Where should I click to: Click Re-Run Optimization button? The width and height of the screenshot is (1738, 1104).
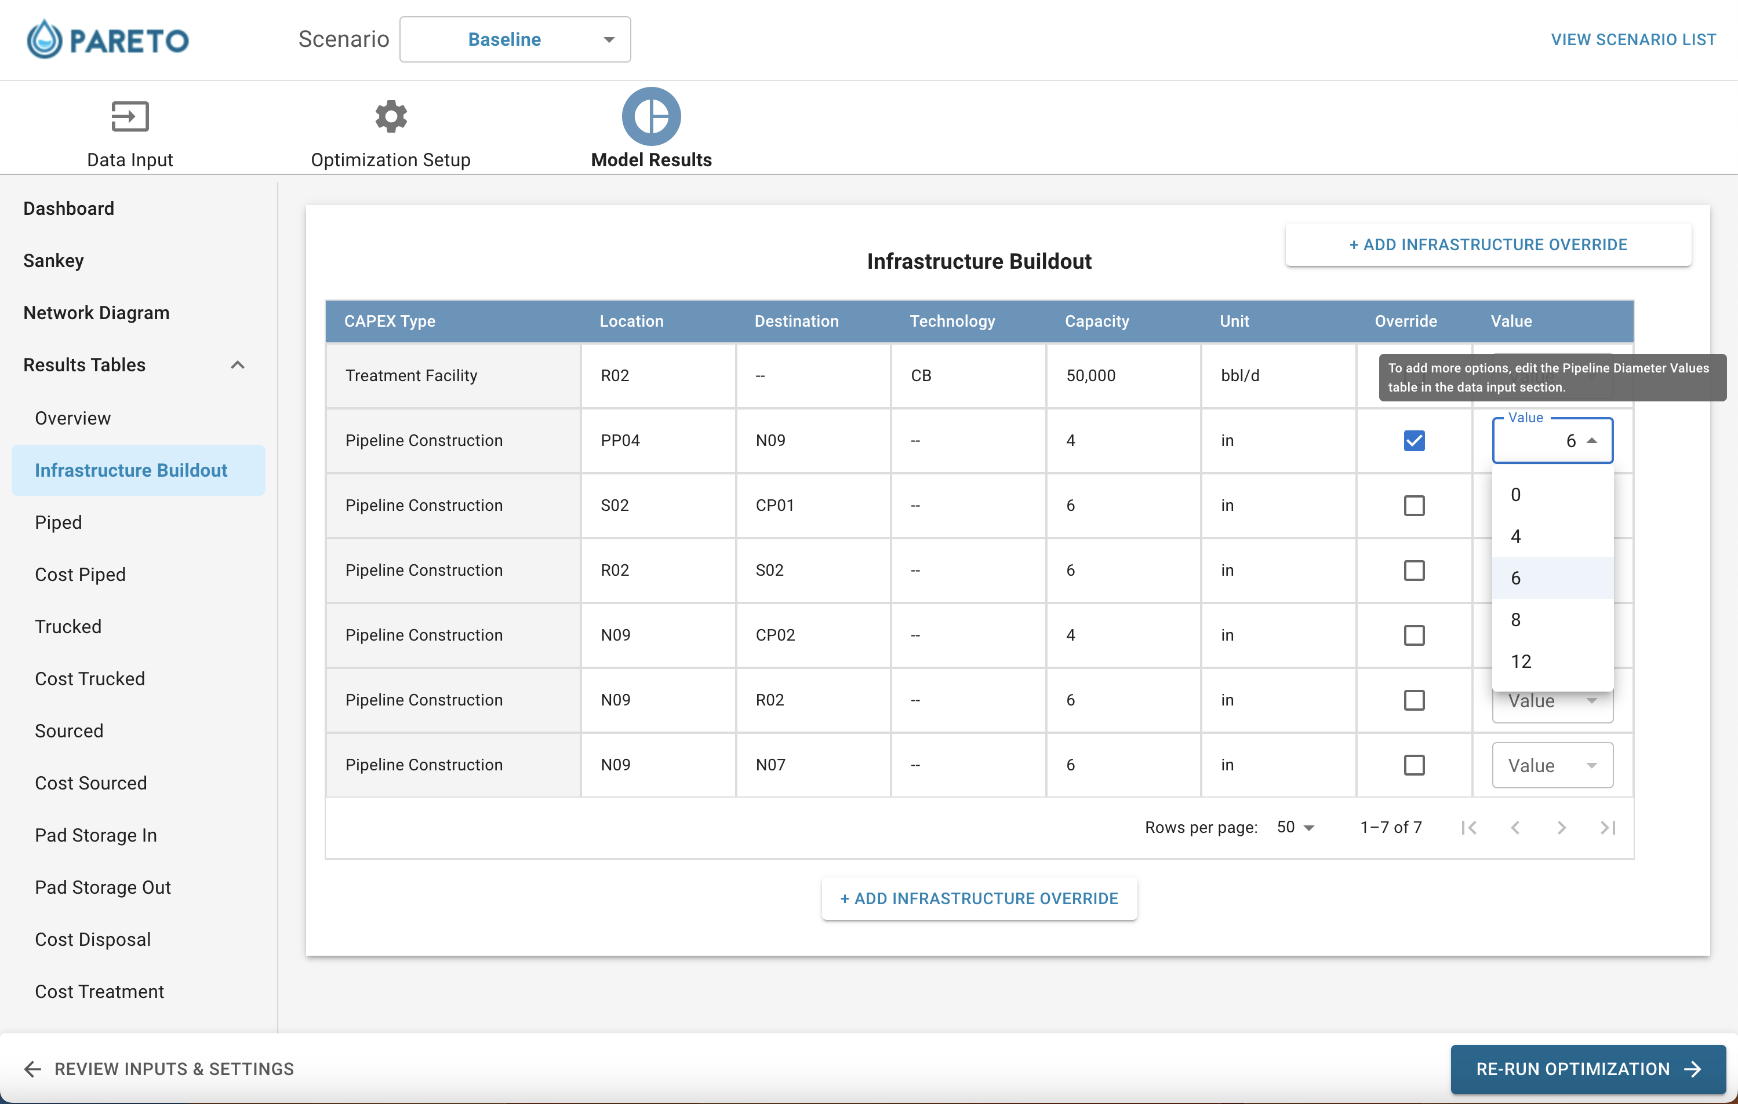(x=1587, y=1069)
